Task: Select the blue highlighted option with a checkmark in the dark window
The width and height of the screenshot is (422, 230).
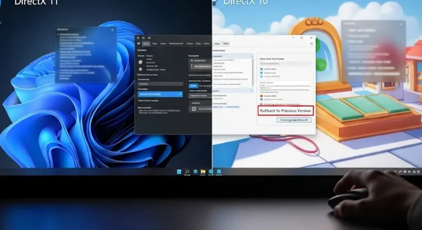Action: [x=160, y=94]
